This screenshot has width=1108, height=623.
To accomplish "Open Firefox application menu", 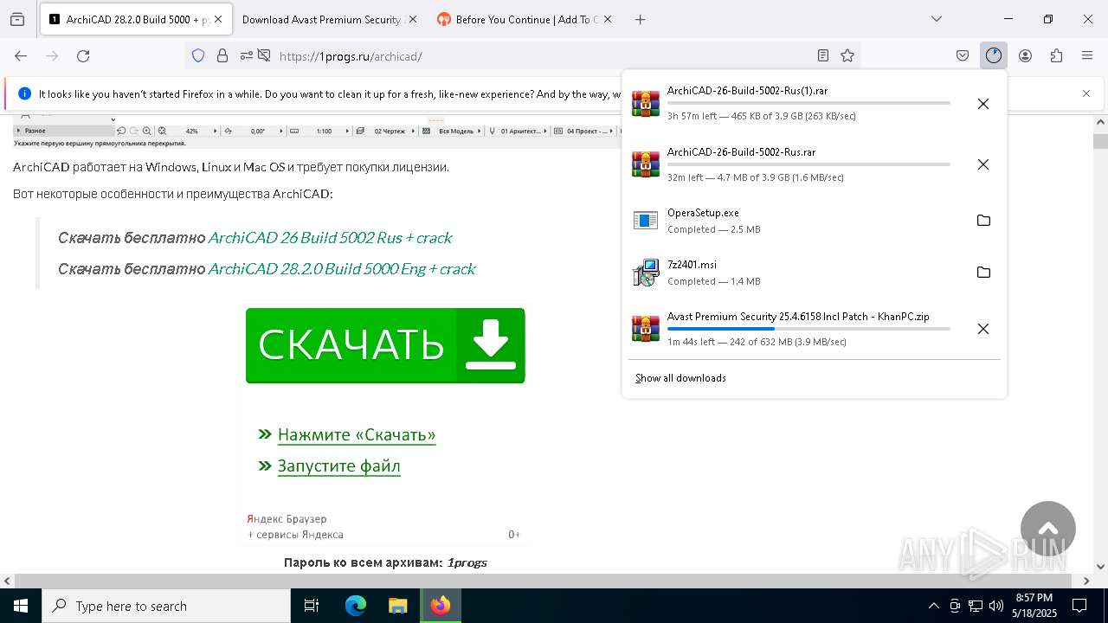I will point(1087,55).
